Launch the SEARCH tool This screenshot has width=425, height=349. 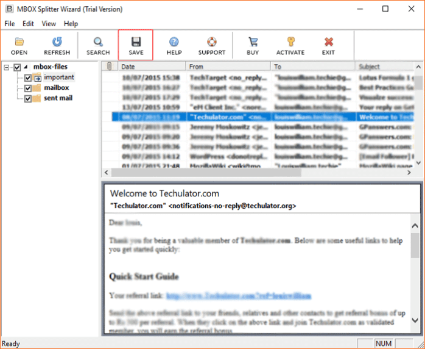coord(98,46)
